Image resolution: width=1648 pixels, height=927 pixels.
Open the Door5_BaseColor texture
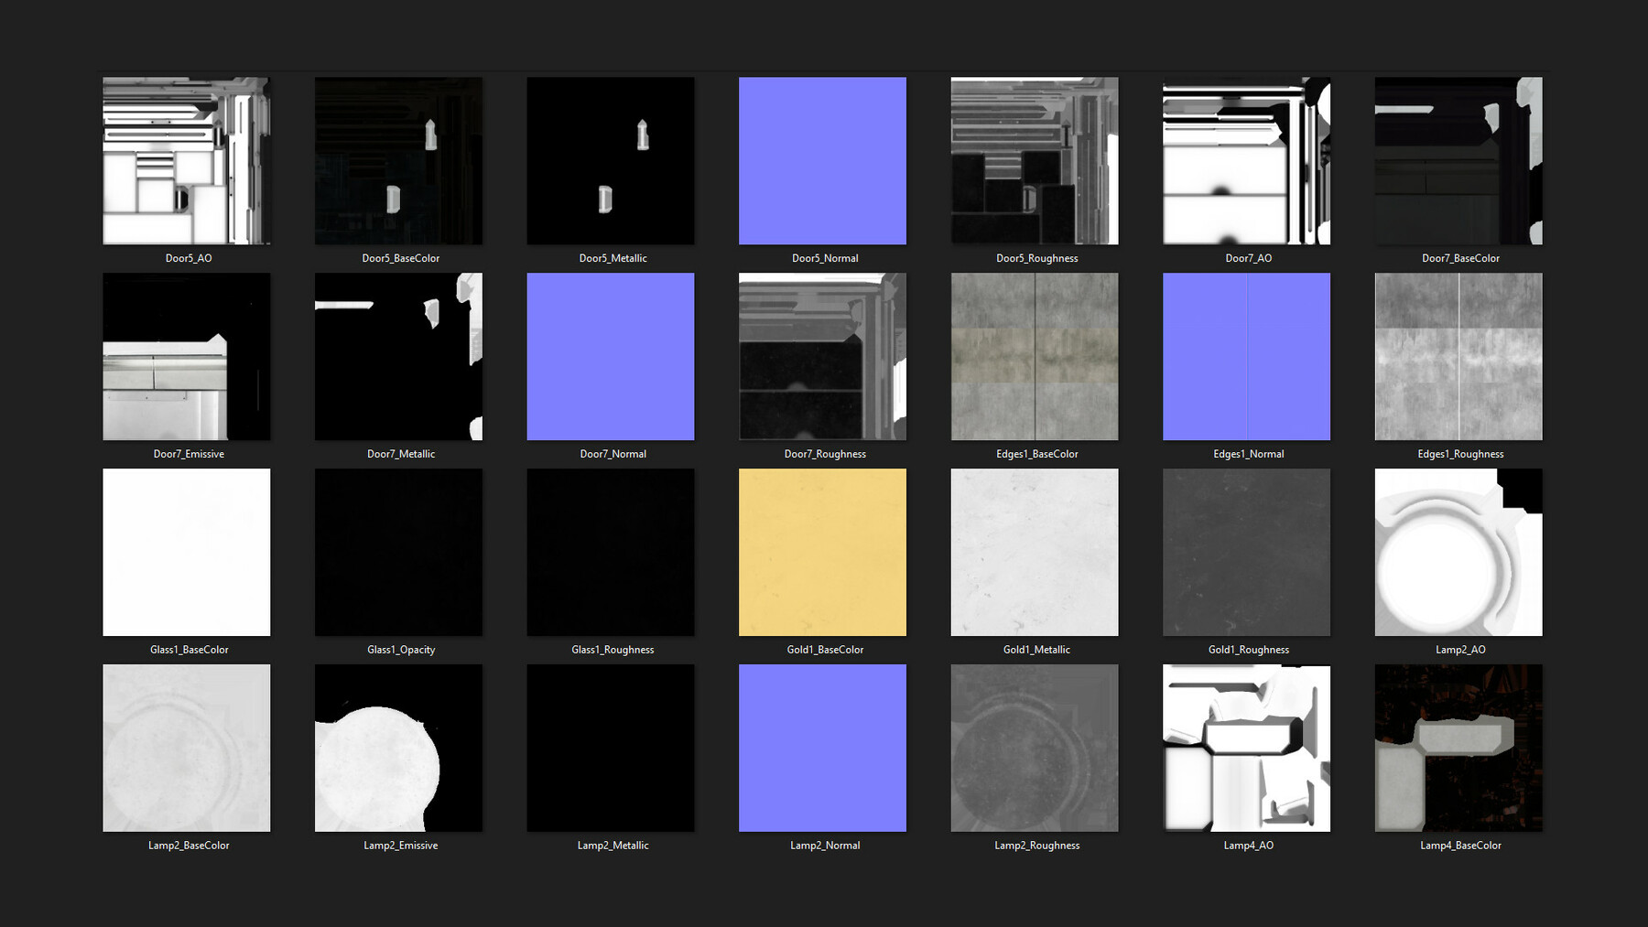click(x=398, y=160)
